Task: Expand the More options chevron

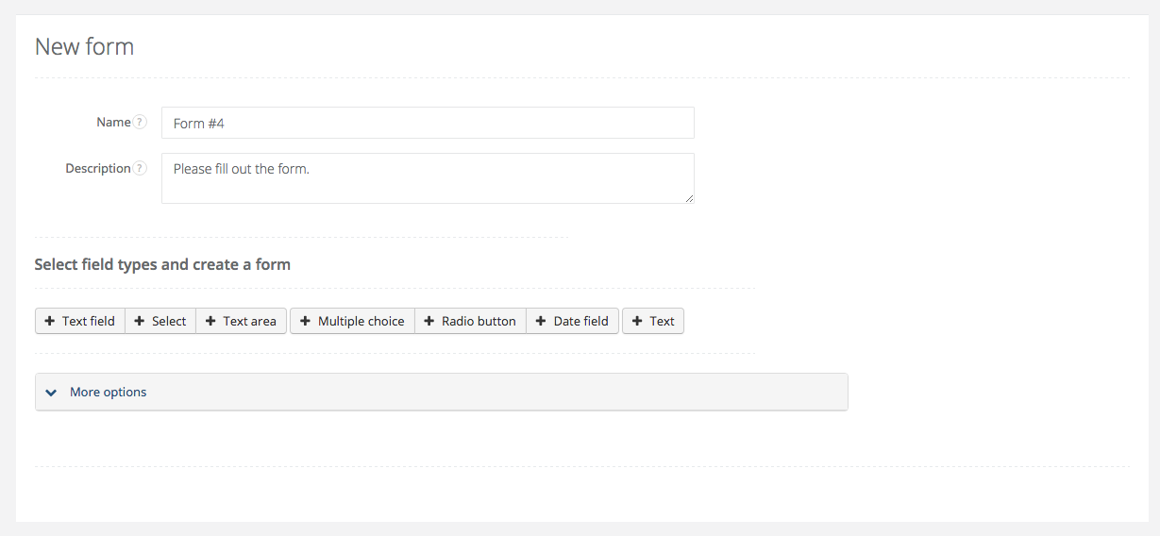Action: click(51, 393)
